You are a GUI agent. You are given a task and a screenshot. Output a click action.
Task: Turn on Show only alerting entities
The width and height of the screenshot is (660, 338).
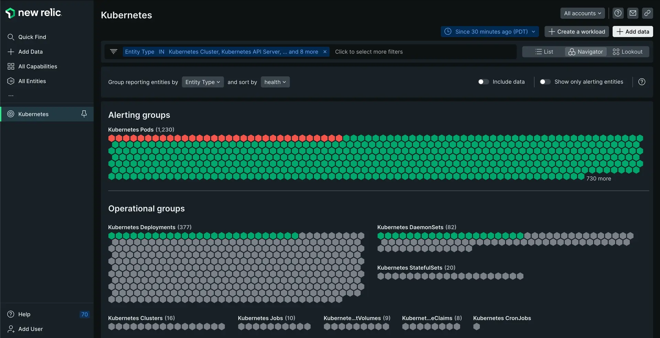pos(545,82)
